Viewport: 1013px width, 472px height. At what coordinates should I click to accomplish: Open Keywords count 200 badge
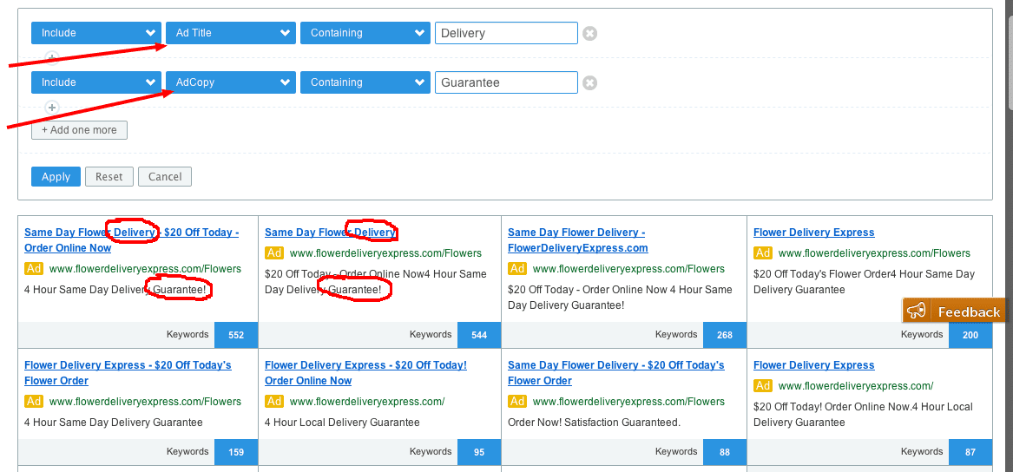point(970,335)
